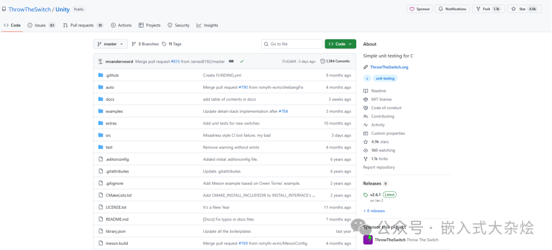The image size is (552, 250).
Task: Click the ThrowTheSwitch sponsor avatar icon
Action: (368, 240)
